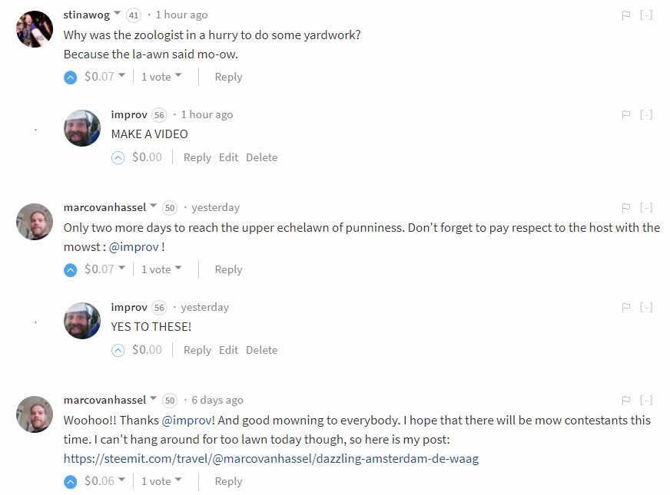The width and height of the screenshot is (670, 495).
Task: Reply to stinawog's zoologist comment
Action: point(228,77)
